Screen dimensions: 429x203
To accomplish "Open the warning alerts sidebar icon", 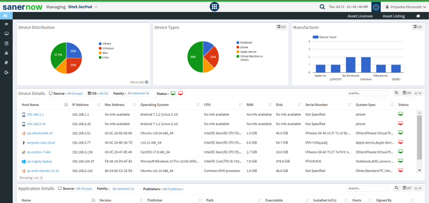I will pyautogui.click(x=6, y=53).
